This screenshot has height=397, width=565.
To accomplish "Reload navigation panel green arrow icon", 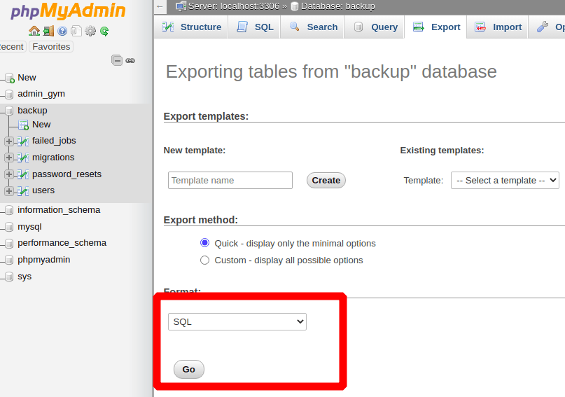I will click(104, 32).
